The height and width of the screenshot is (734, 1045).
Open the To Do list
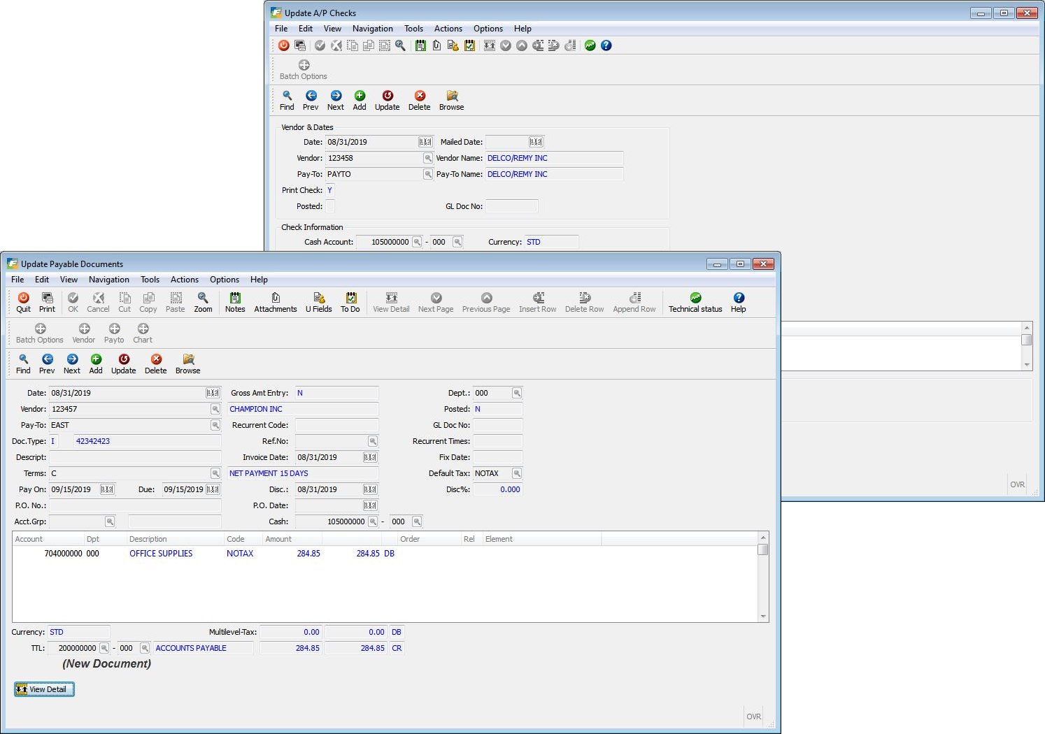(350, 302)
